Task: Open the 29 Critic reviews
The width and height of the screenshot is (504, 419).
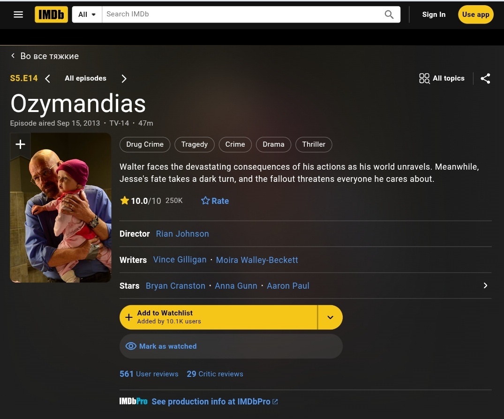Action: point(215,374)
